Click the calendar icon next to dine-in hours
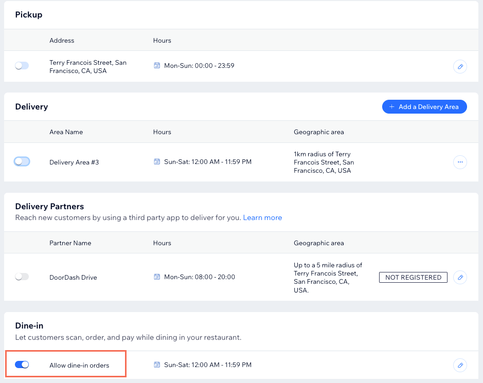483x383 pixels. (157, 365)
